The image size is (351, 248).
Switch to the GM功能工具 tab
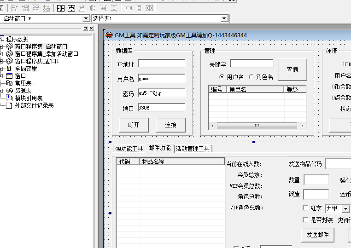[129, 149]
